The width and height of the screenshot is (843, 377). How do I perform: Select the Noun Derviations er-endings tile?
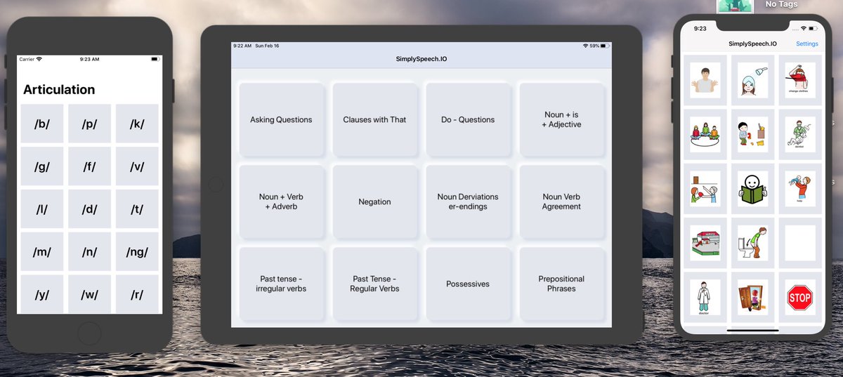[x=468, y=201]
